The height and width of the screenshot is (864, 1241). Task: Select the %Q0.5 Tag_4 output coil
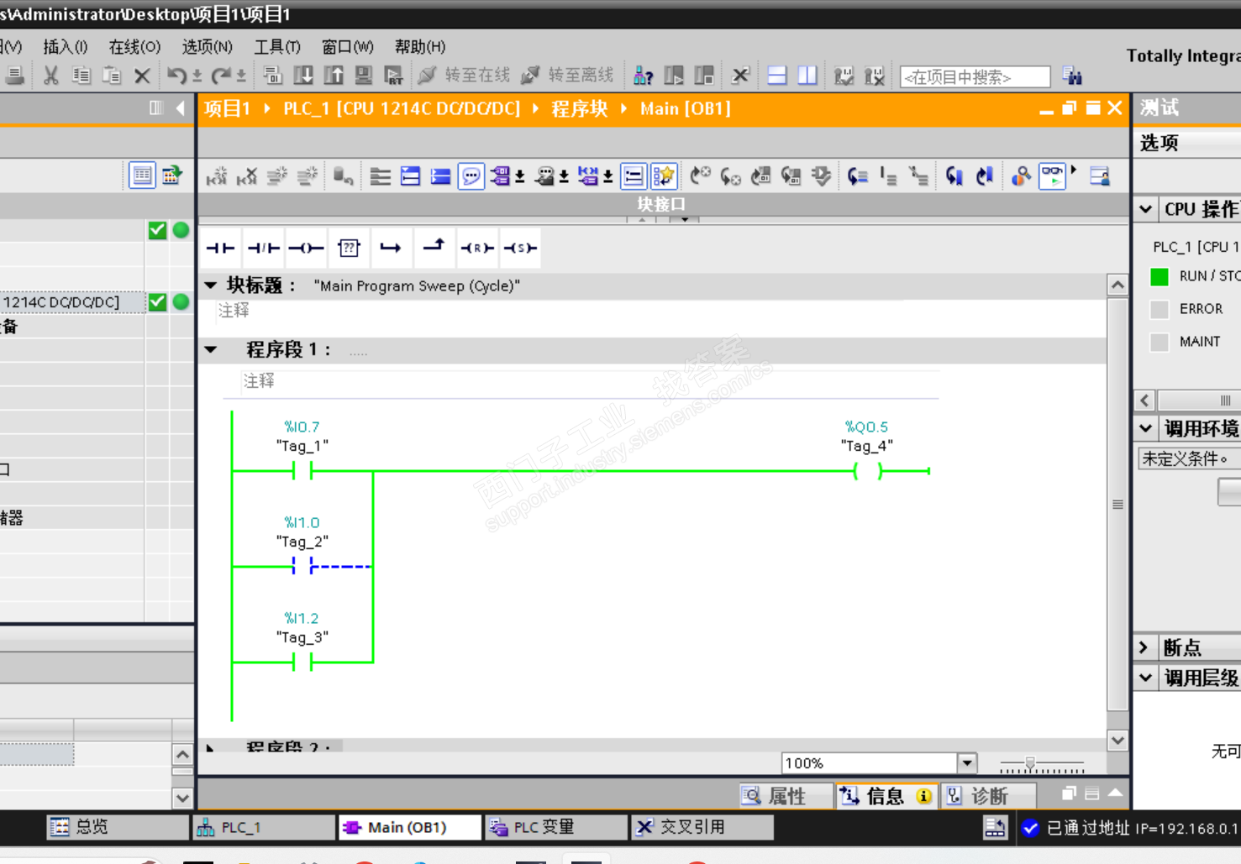(868, 471)
